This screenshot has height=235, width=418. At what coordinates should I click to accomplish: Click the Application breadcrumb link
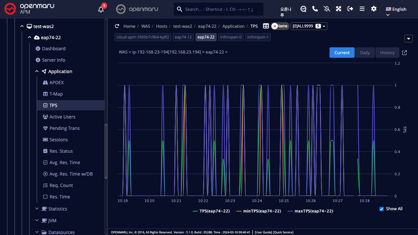(x=233, y=26)
